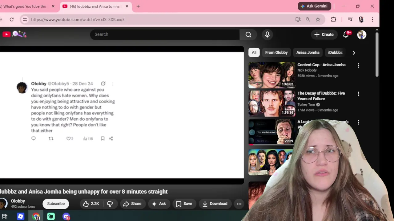394x221 pixels.
Task: Save video to playlist
Action: (x=184, y=204)
